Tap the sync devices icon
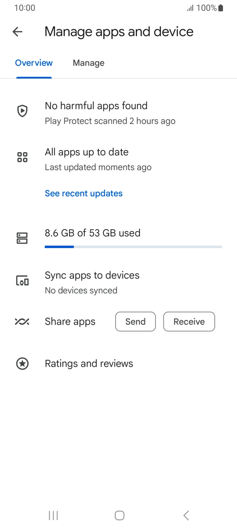This screenshot has width=237, height=530. (x=22, y=281)
